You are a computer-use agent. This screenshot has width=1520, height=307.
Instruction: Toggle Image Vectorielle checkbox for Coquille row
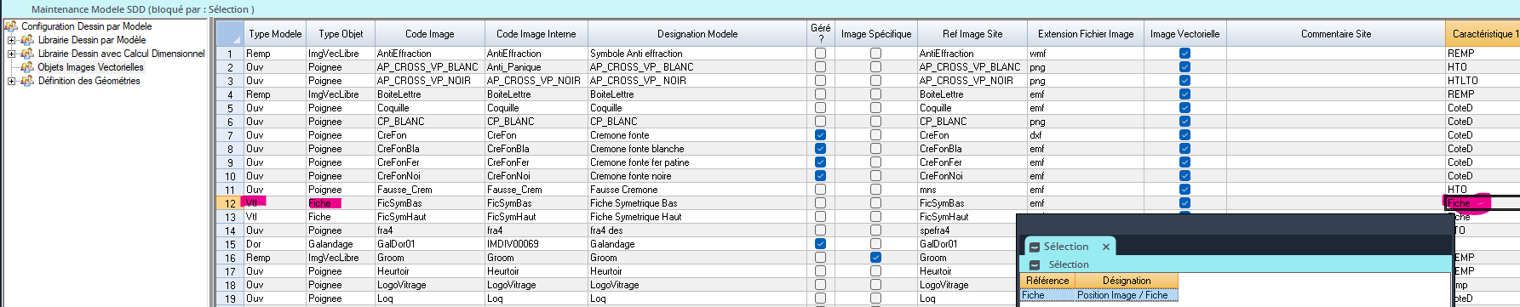[1184, 108]
